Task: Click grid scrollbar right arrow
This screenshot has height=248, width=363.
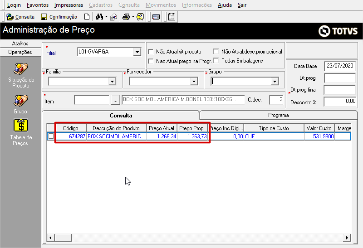Action: pos(347,238)
